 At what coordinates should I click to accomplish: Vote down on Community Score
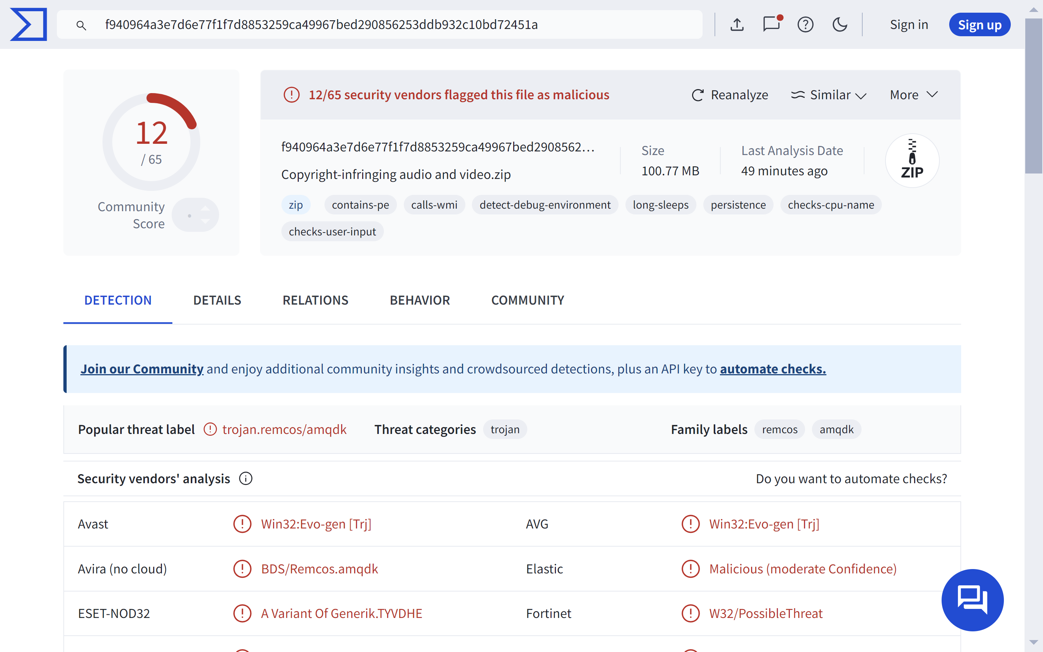click(206, 221)
